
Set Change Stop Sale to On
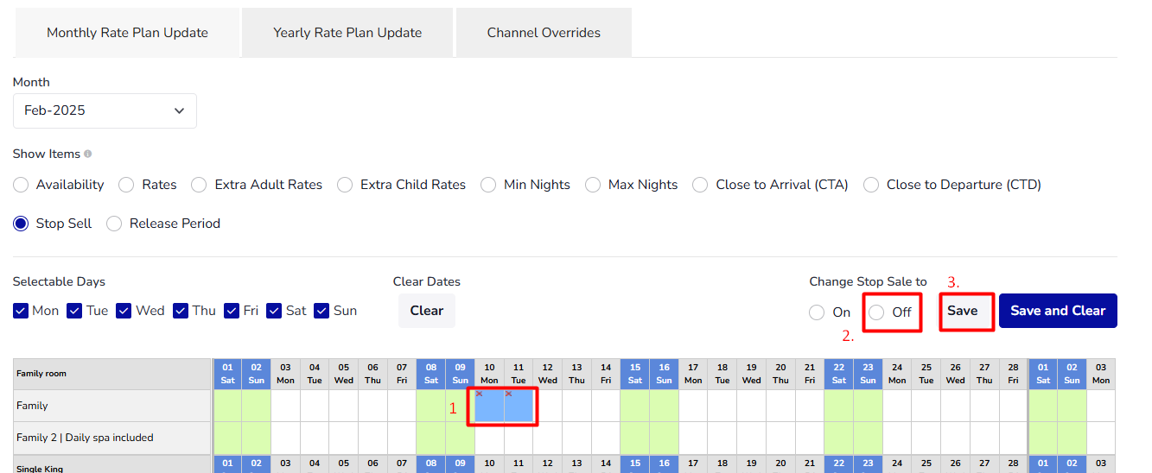click(x=817, y=312)
